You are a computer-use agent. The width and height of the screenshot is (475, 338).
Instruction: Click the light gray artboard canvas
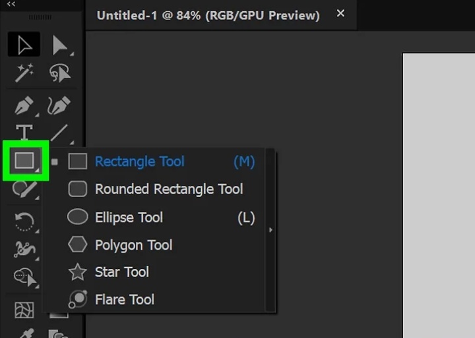click(x=439, y=196)
